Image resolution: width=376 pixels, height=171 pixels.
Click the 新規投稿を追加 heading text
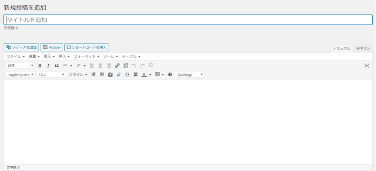[x=25, y=8]
